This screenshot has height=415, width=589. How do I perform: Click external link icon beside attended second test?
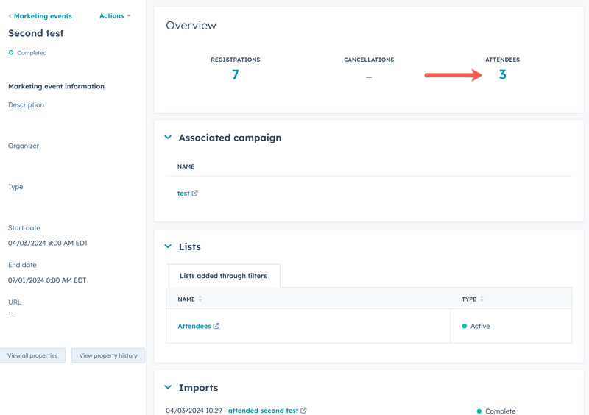click(303, 411)
